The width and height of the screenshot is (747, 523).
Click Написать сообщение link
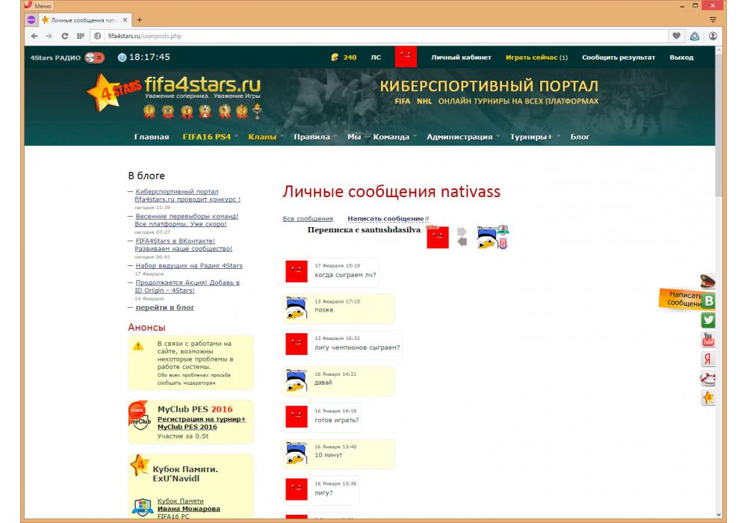(x=385, y=219)
